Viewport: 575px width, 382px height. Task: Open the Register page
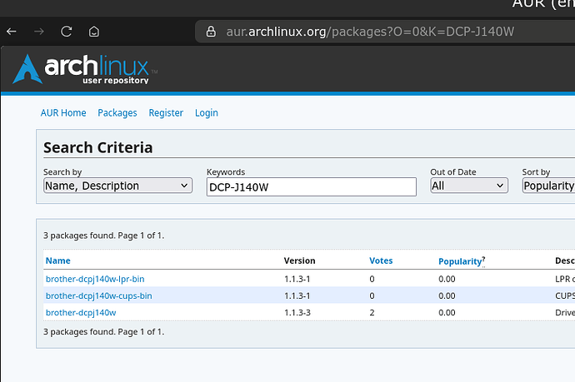tap(166, 113)
